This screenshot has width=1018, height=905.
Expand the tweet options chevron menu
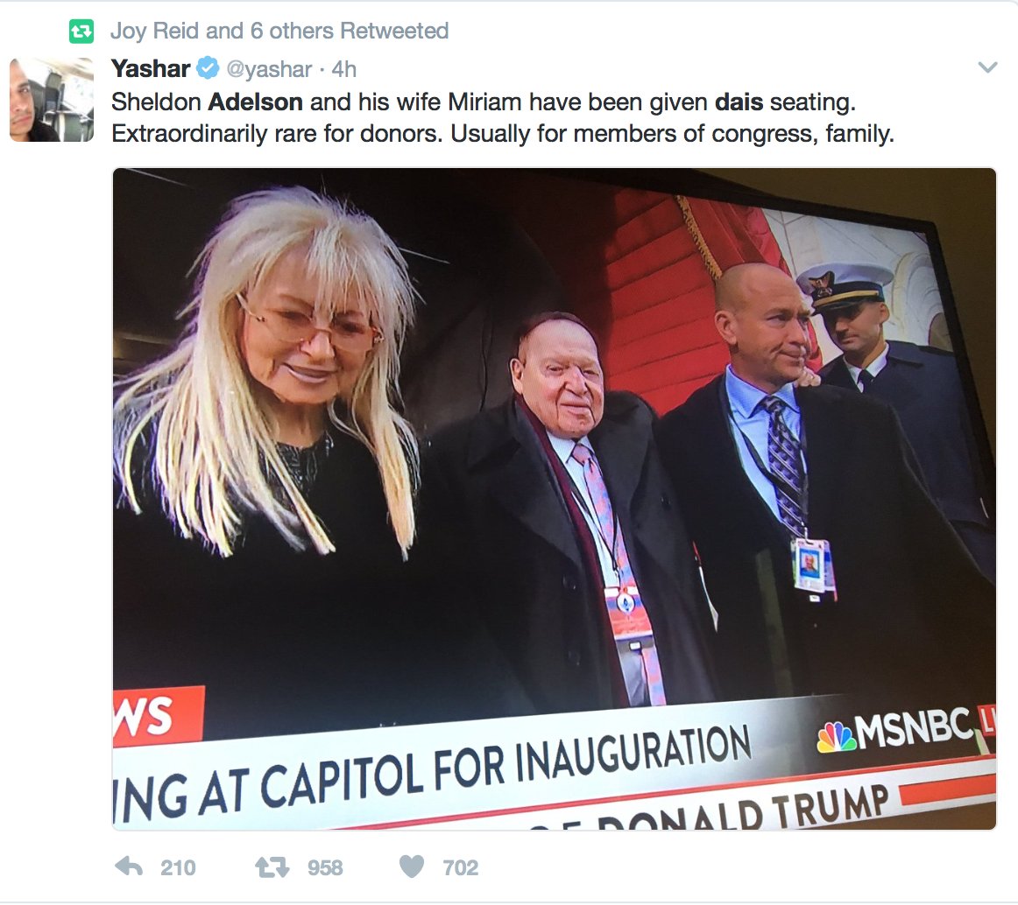pyautogui.click(x=987, y=67)
